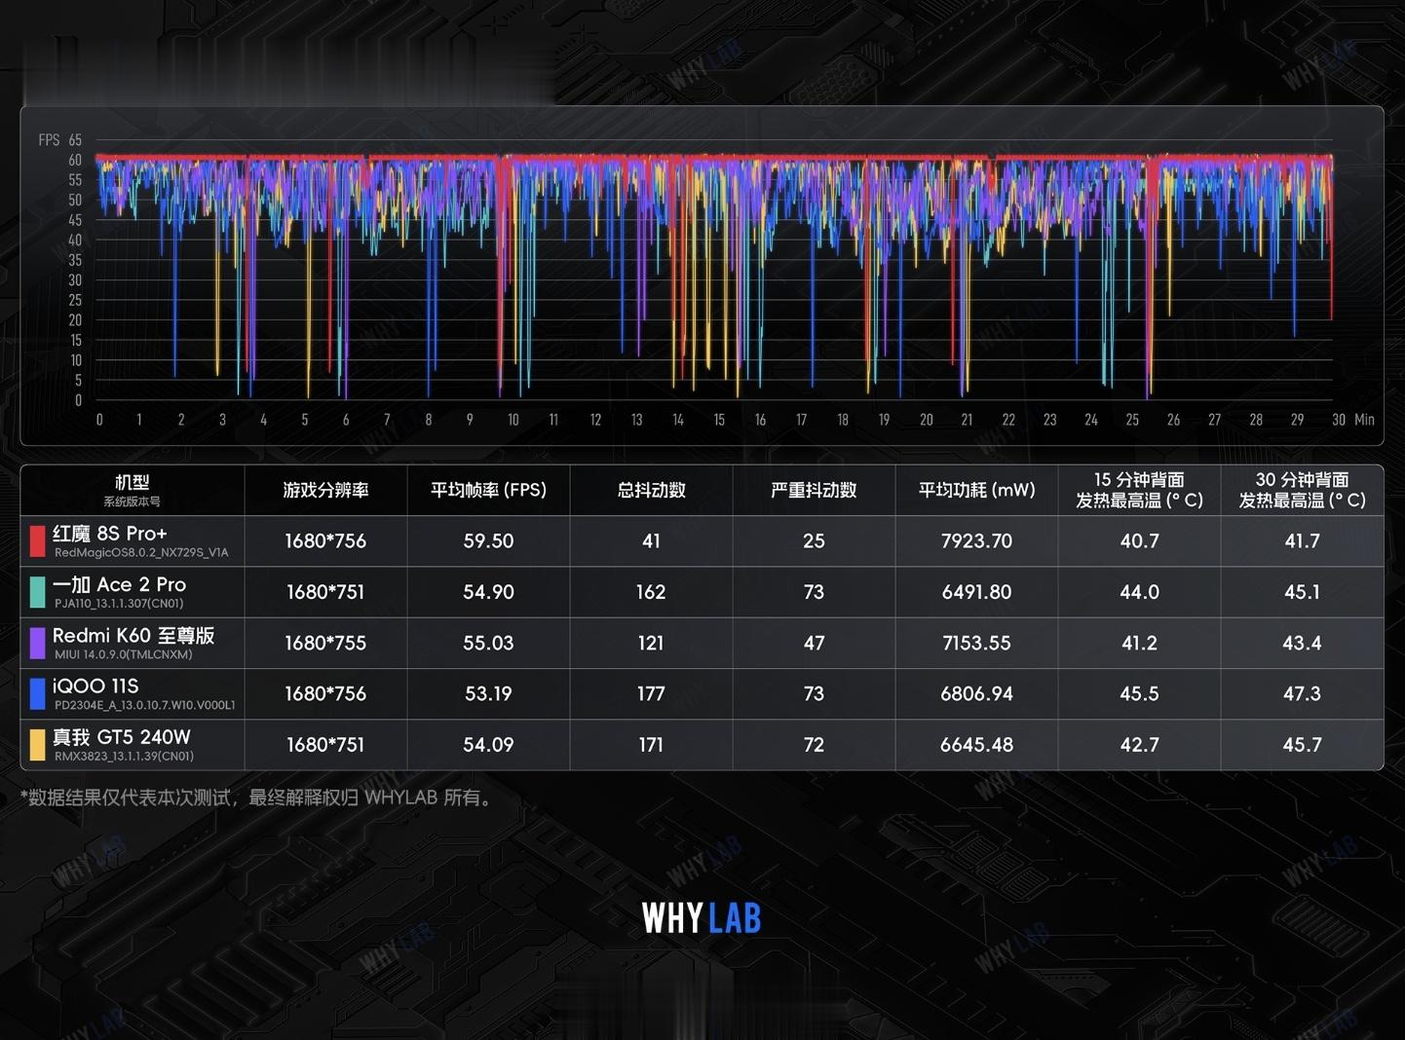Click the 53.19 average FPS value
This screenshot has width=1405, height=1040.
coord(488,693)
